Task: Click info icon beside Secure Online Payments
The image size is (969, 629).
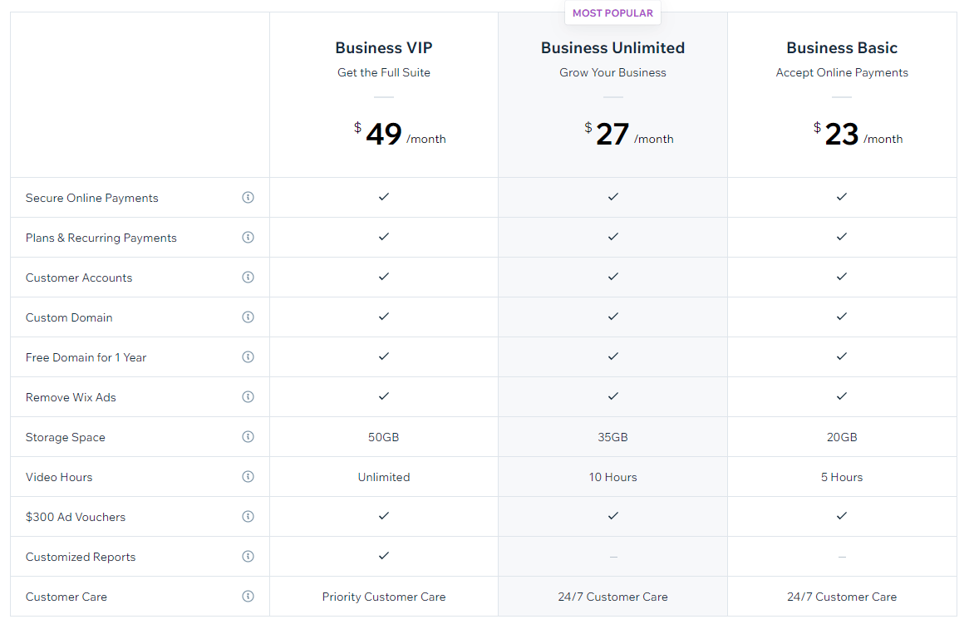Action: [x=248, y=198]
